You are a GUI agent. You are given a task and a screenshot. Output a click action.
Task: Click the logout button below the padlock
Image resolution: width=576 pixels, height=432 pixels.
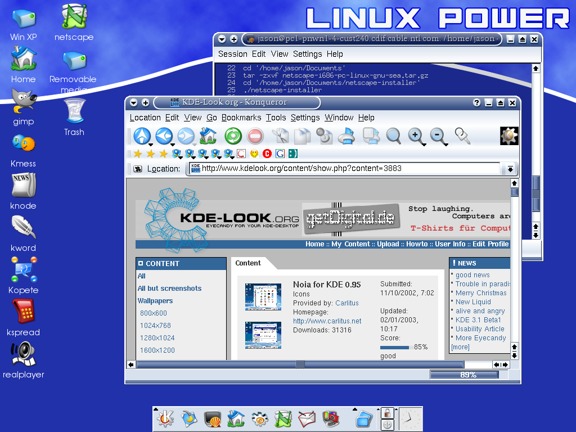point(388,425)
